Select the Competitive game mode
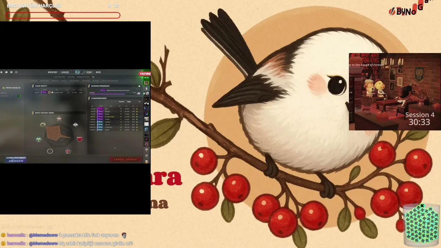 coord(44,81)
